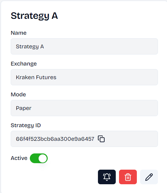The image size is (167, 193).
Task: Click the Mode field label
Action: tap(18, 94)
